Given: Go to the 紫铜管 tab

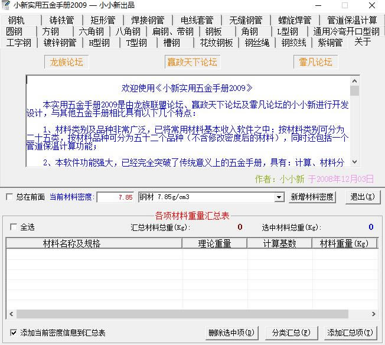Looking at the screenshot, I should (x=330, y=43).
